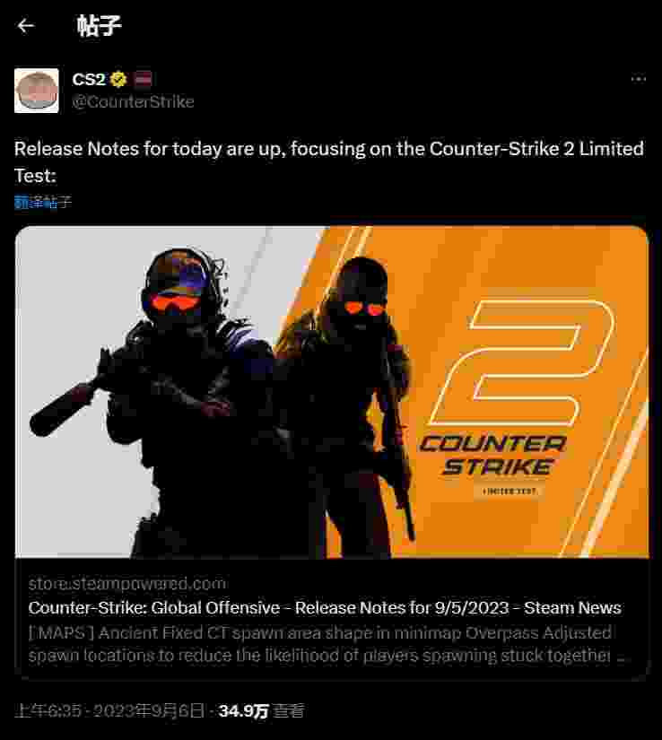The width and height of the screenshot is (662, 740).
Task: Click the large orange 2 logo
Action: (522, 363)
